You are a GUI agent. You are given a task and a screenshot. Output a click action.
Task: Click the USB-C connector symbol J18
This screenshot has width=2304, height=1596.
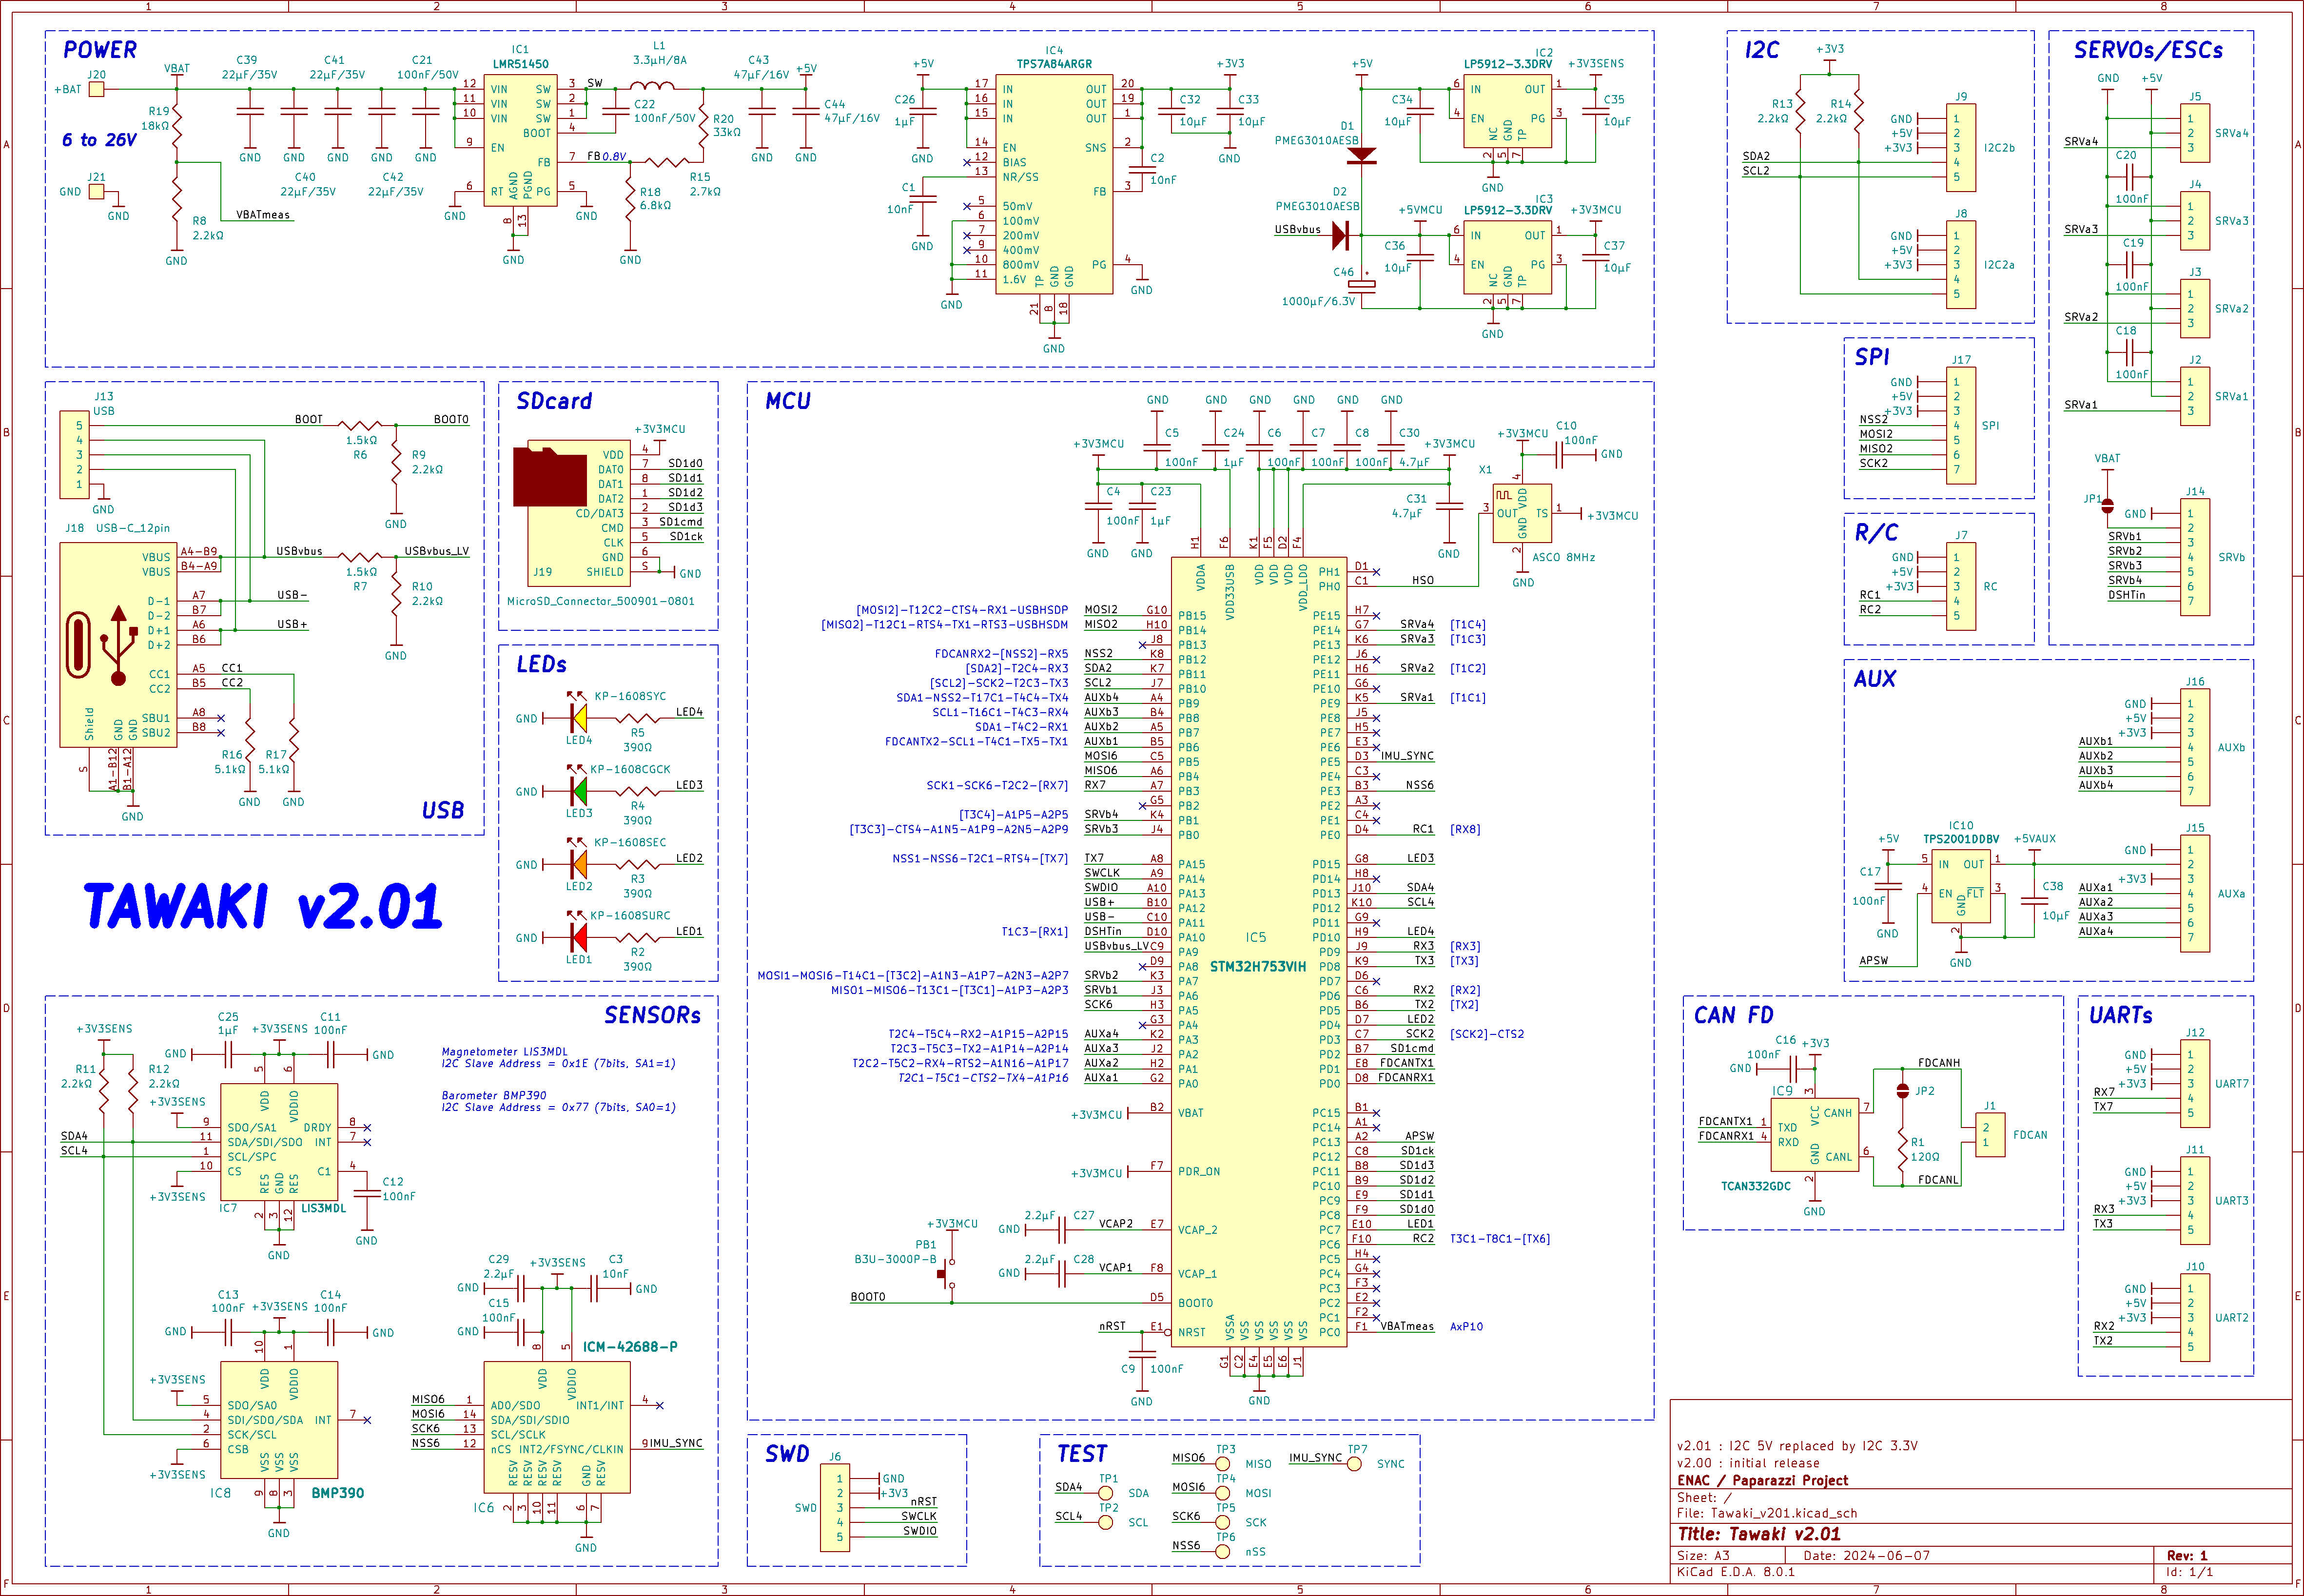118,645
